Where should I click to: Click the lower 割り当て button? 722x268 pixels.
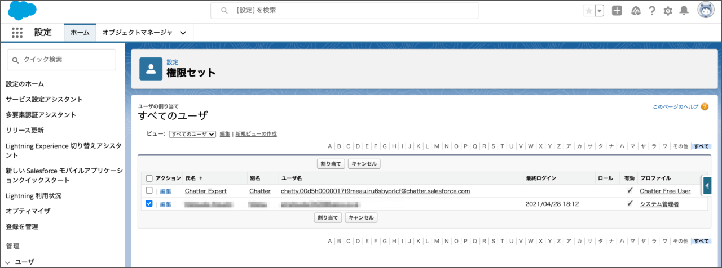point(328,217)
